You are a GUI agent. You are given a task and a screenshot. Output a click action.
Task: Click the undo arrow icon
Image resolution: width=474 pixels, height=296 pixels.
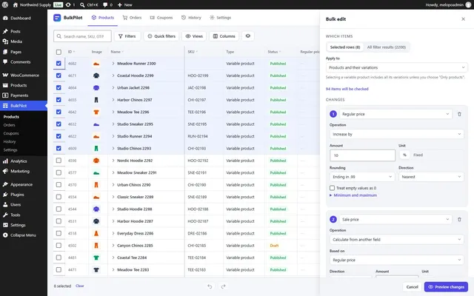pyautogui.click(x=210, y=286)
